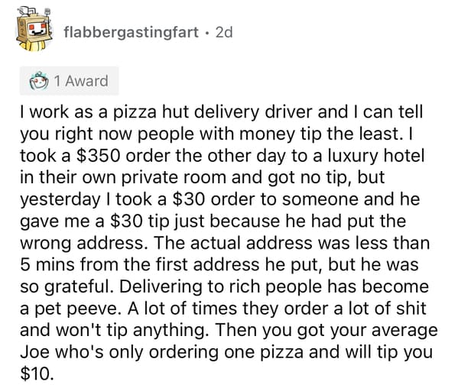The height and width of the screenshot is (388, 458).
Task: Click the phrase "wrong address"
Action: pos(82,244)
